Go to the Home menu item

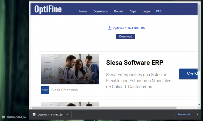pyautogui.click(x=83, y=11)
